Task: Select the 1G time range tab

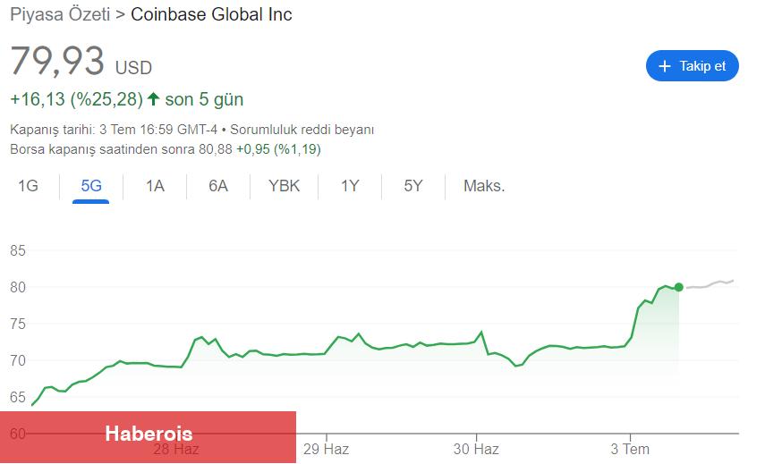Action: 29,186
